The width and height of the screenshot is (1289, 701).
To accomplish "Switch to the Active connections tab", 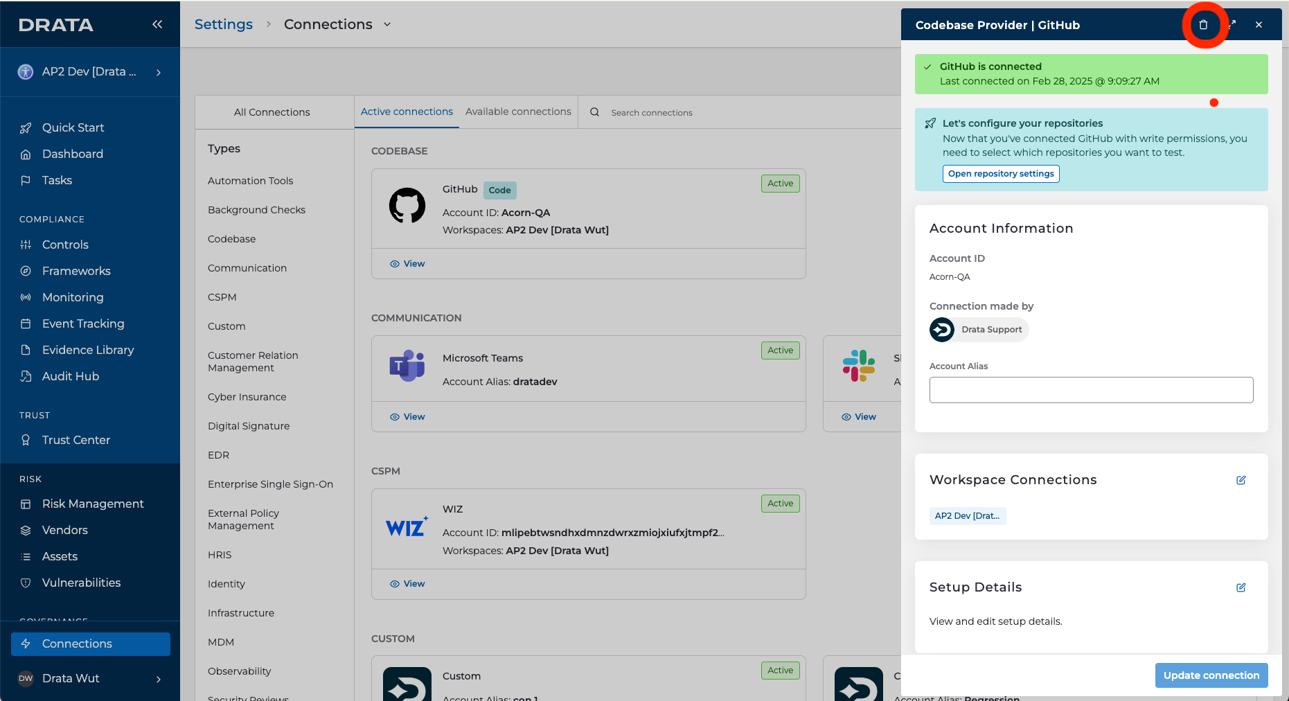I will pyautogui.click(x=407, y=112).
